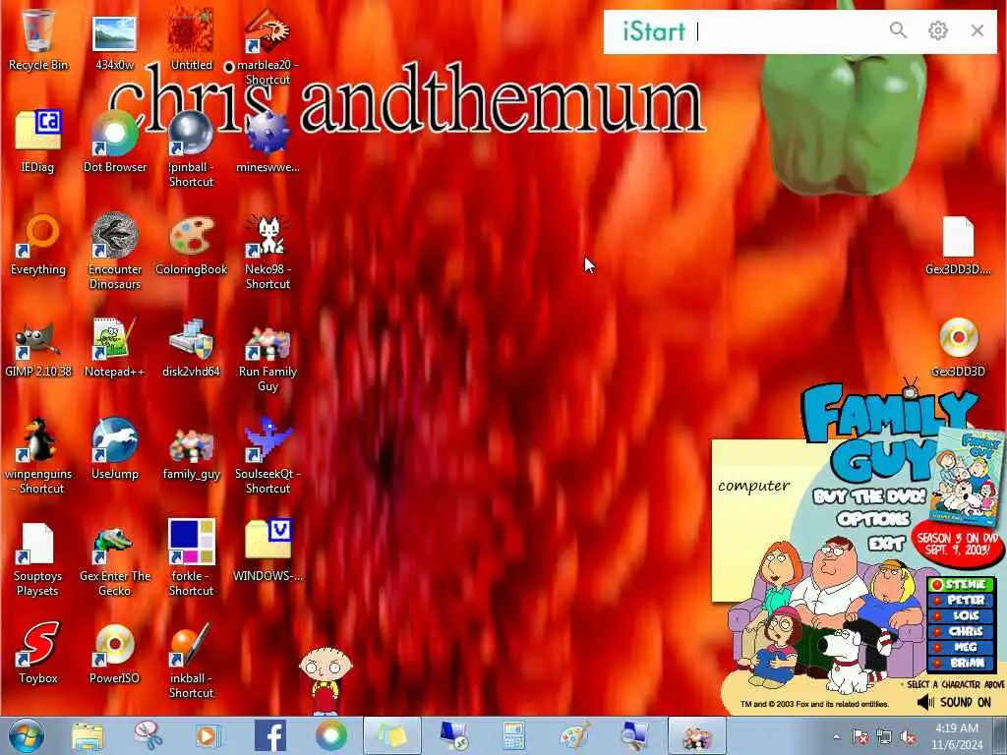The image size is (1007, 755).
Task: Open the Windows Start button
Action: [27, 735]
